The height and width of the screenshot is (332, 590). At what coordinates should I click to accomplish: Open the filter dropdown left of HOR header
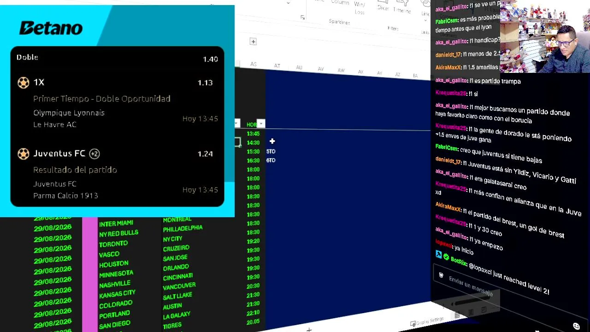coord(237,123)
